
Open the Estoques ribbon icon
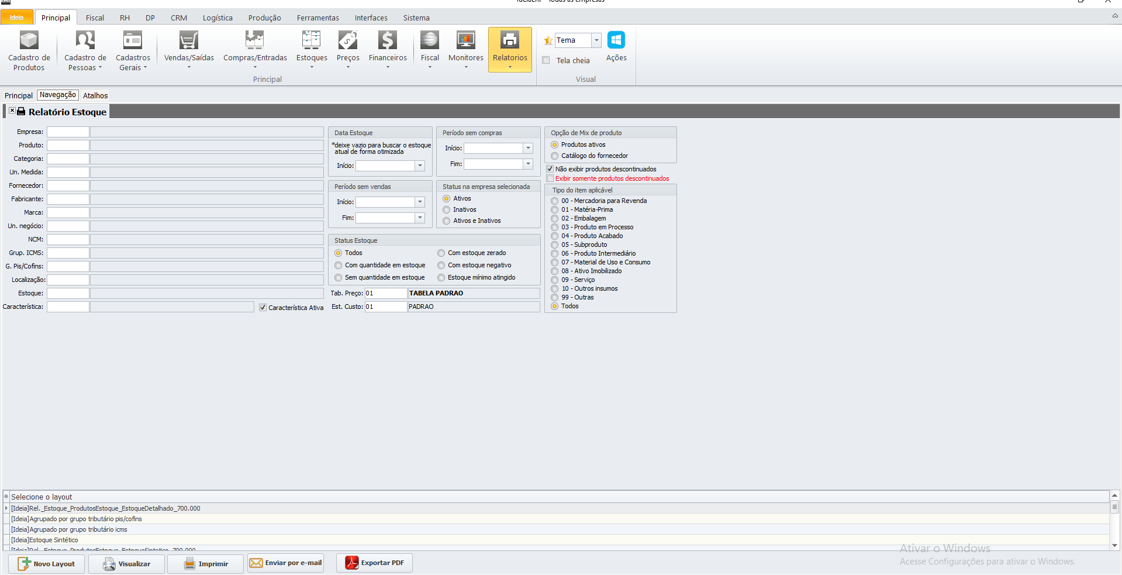[x=311, y=41]
